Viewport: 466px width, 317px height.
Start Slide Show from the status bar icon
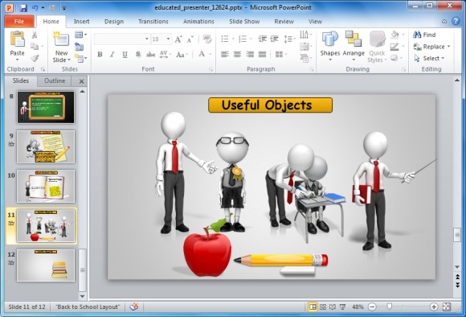click(x=342, y=307)
